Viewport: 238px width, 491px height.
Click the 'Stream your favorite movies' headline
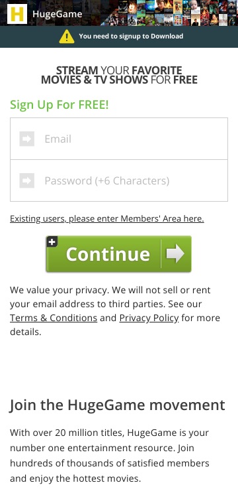(x=119, y=75)
